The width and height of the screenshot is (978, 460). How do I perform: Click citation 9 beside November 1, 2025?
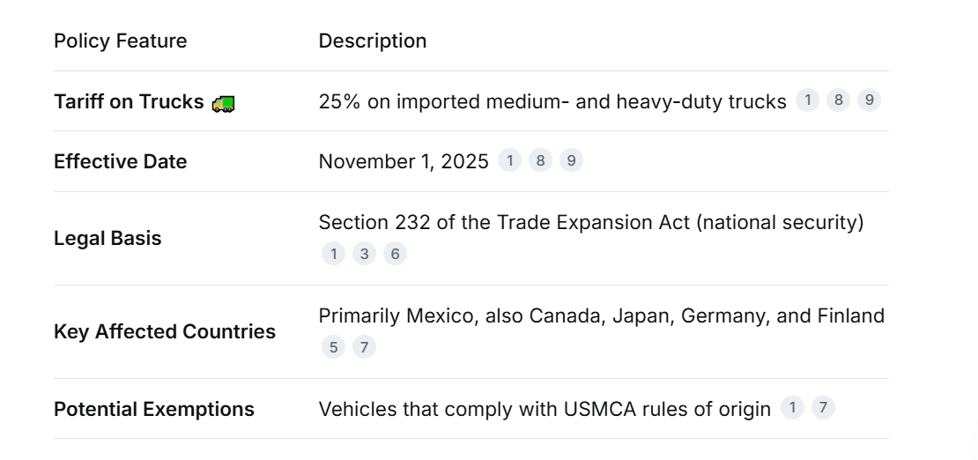[571, 160]
